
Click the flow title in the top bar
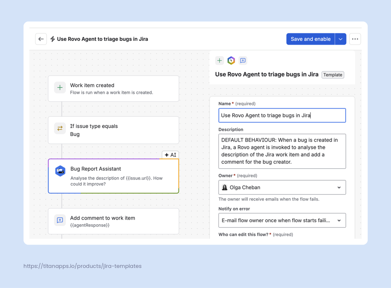point(102,39)
